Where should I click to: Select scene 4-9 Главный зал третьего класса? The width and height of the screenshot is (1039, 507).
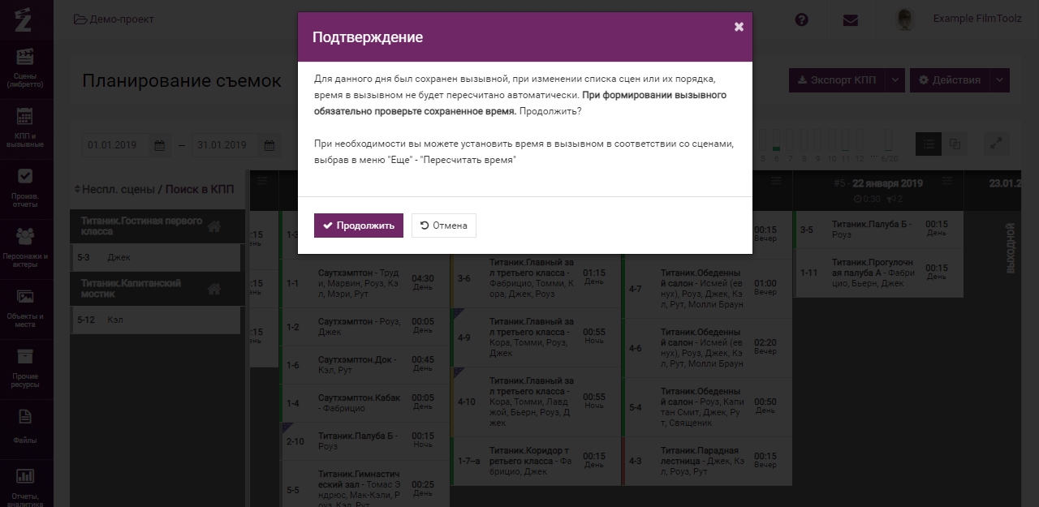[x=535, y=337]
